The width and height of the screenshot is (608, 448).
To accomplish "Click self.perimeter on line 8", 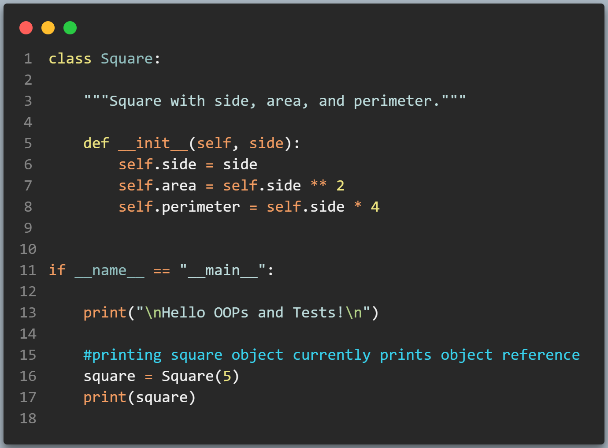I will 179,207.
